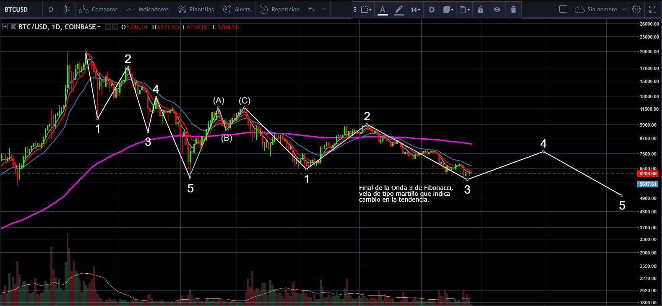Open the Plantillas indicator templates
The width and height of the screenshot is (662, 306).
[195, 9]
